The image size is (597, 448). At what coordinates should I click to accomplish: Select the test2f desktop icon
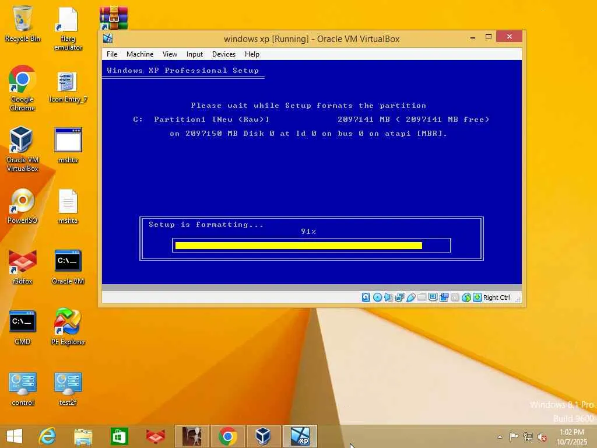click(68, 389)
